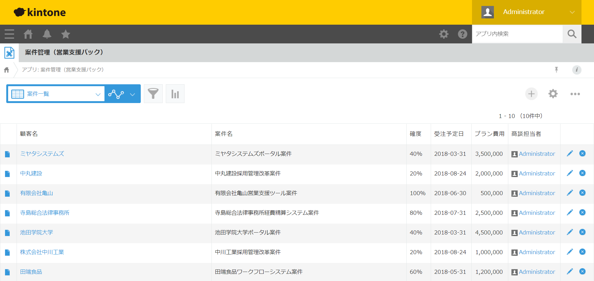Edit the 寺島総合法律事務所 record with pencil

click(570, 212)
